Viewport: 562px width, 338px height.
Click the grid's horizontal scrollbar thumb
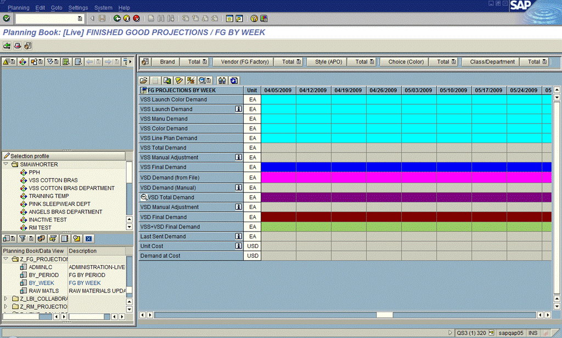click(385, 315)
